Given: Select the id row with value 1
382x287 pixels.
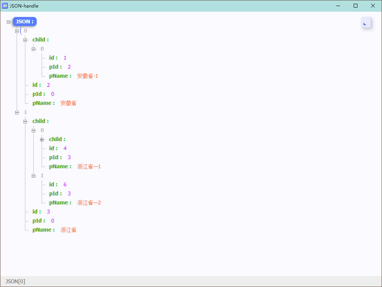Looking at the screenshot, I should (58, 58).
